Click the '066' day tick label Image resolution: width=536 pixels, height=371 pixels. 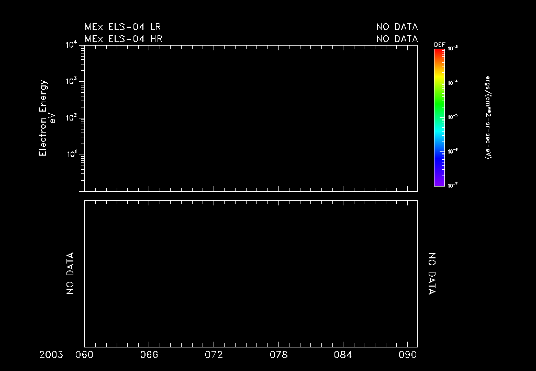[x=149, y=355]
